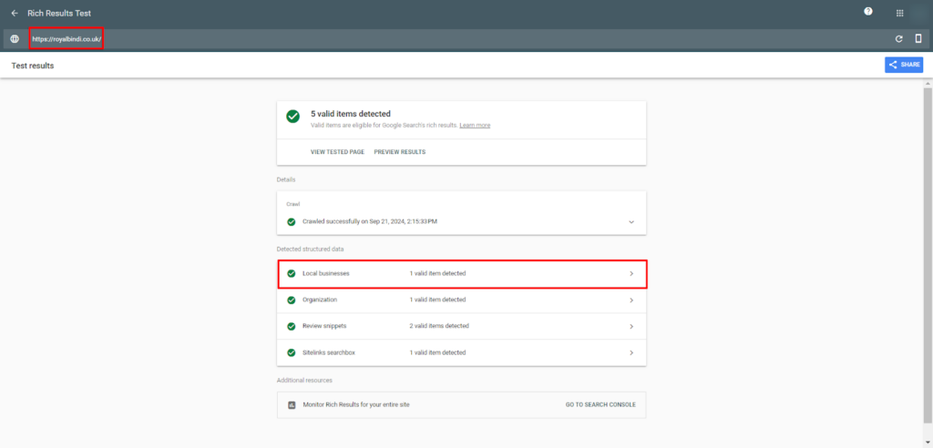Image resolution: width=933 pixels, height=448 pixels.
Task: Reload the test with refresh icon
Action: (899, 39)
